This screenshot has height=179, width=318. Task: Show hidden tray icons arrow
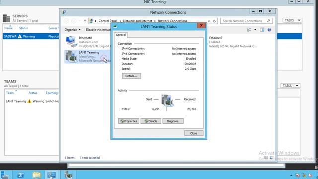pyautogui.click(x=291, y=175)
